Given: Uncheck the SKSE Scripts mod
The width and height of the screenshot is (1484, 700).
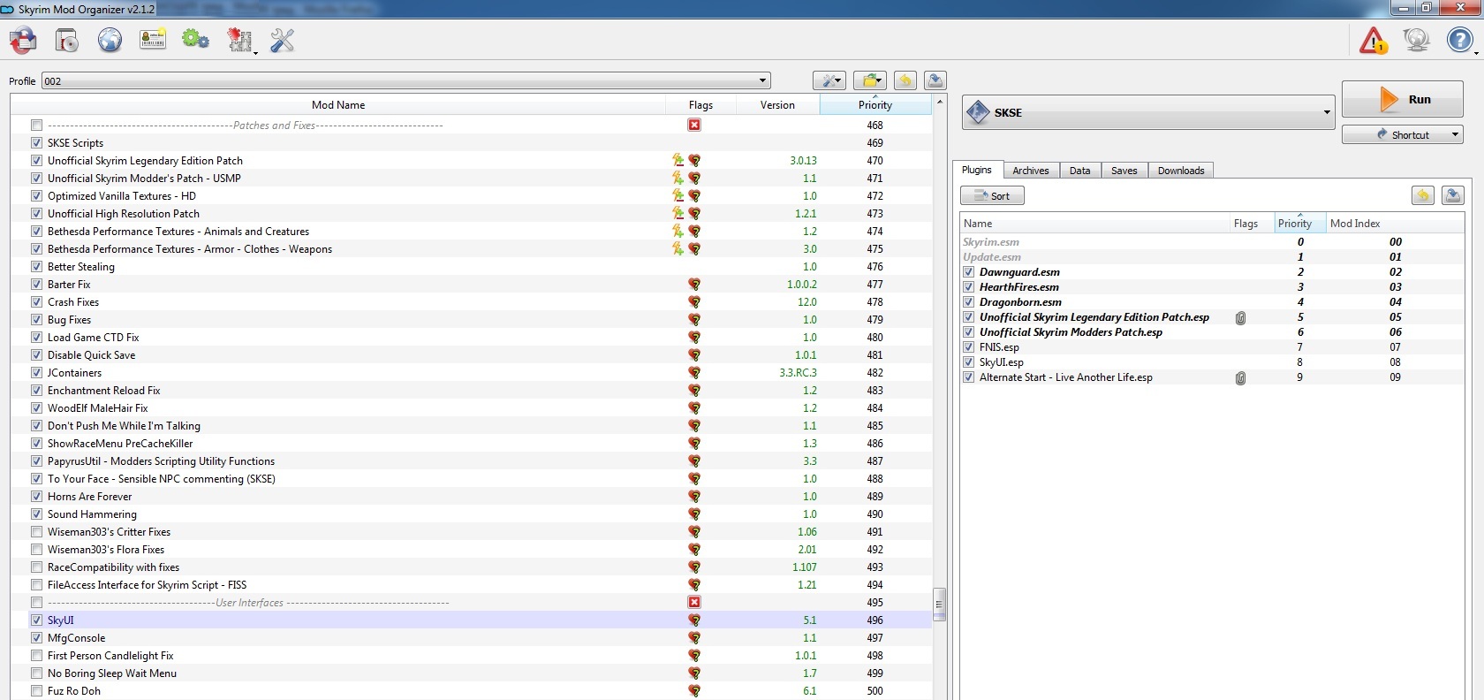Looking at the screenshot, I should [36, 142].
